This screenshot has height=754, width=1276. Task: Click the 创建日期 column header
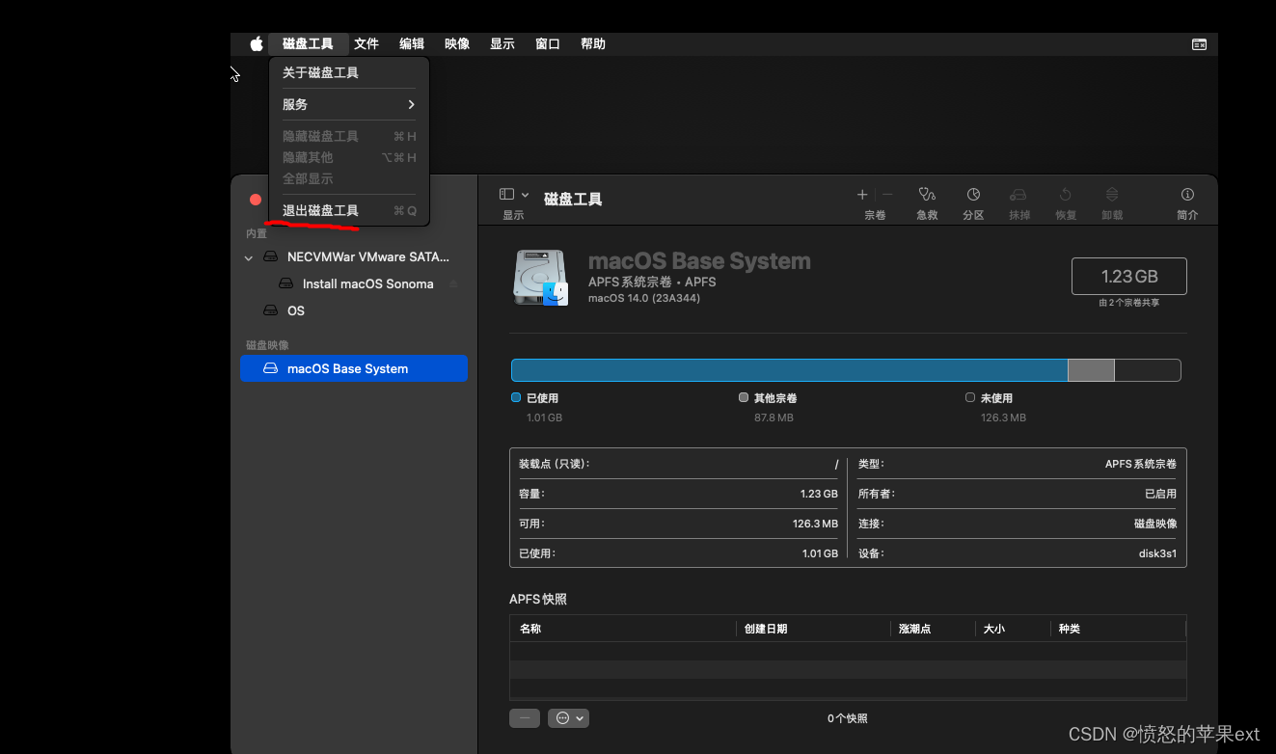tap(813, 629)
